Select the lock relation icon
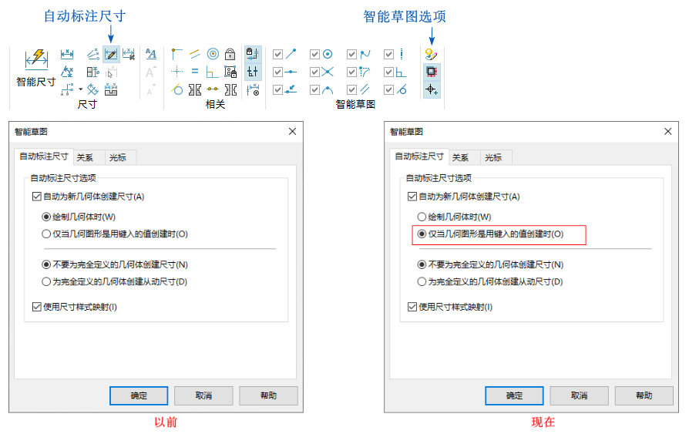Viewport: 689px width, 434px height. pos(230,54)
